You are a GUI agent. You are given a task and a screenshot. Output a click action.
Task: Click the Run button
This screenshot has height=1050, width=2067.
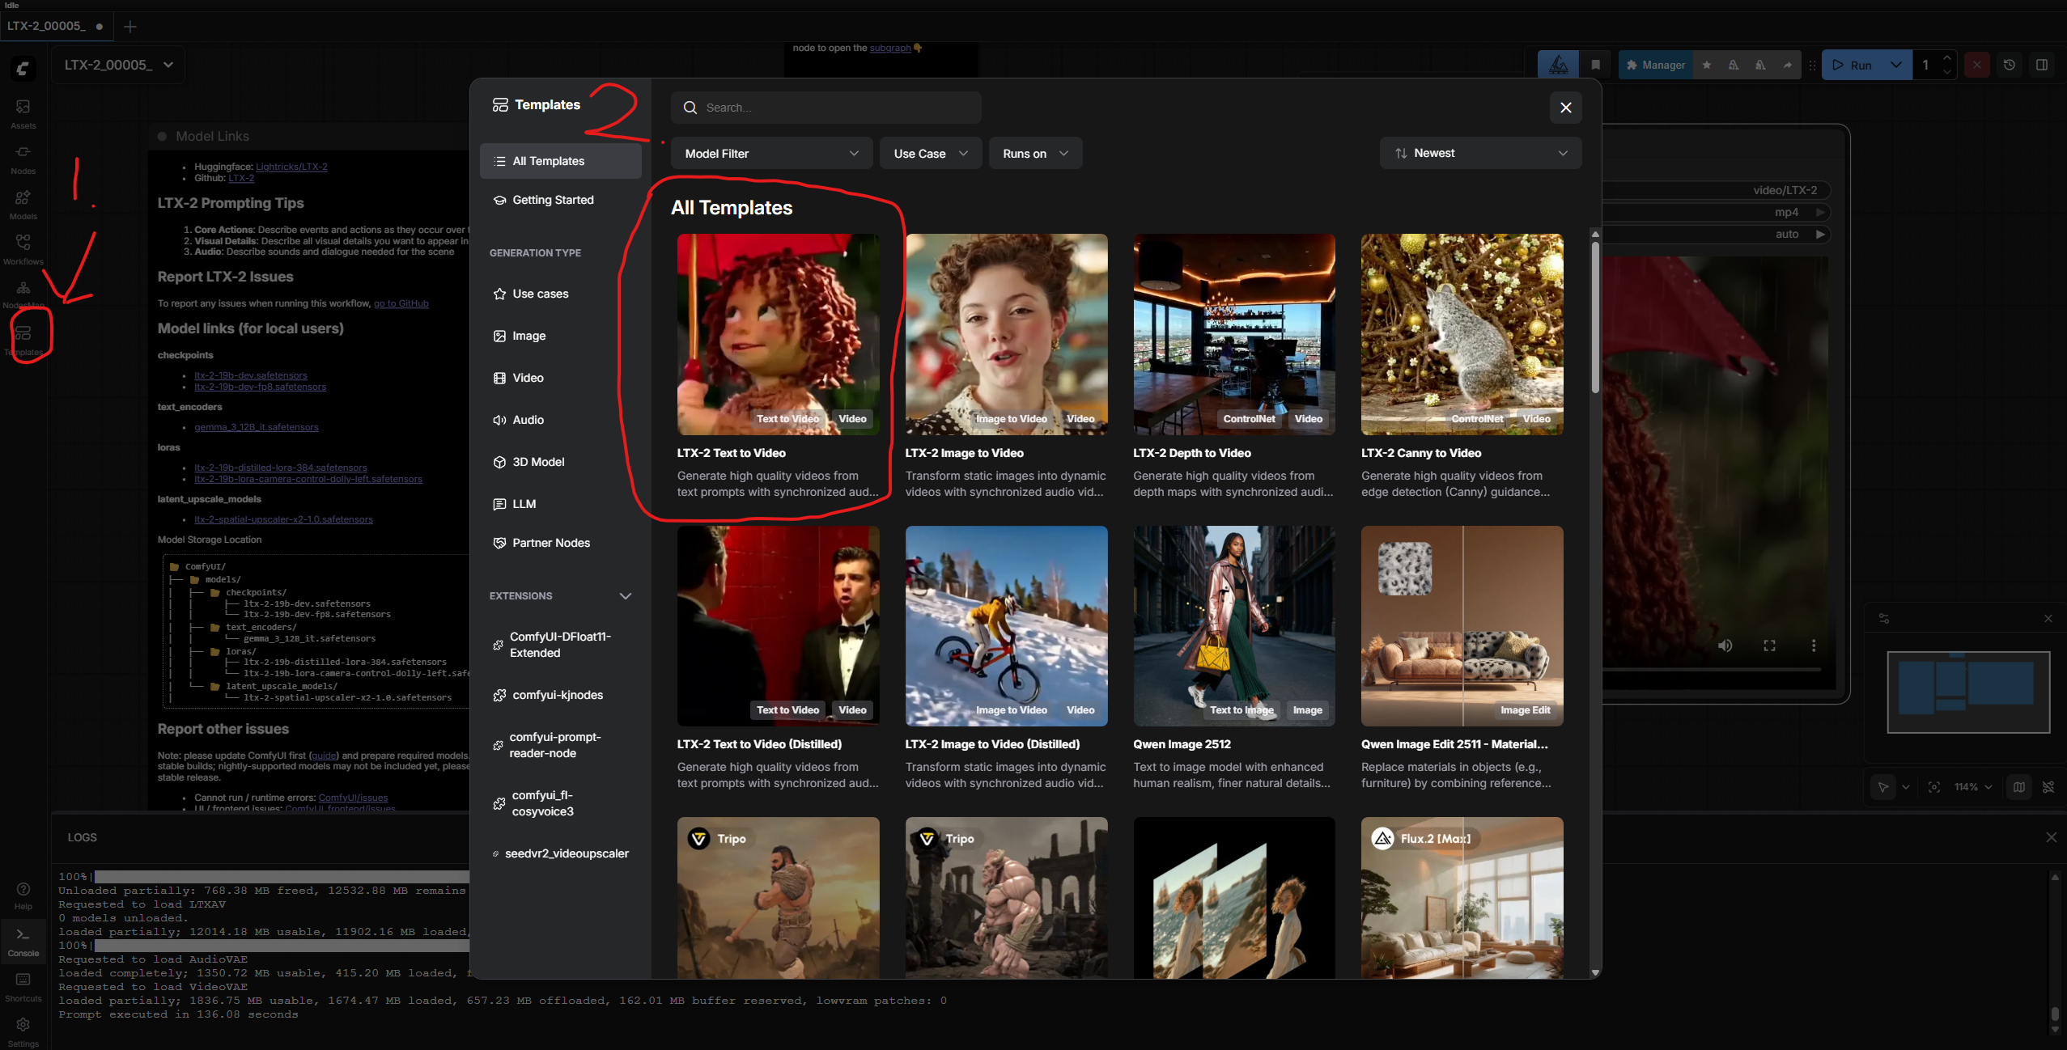pos(1853,65)
